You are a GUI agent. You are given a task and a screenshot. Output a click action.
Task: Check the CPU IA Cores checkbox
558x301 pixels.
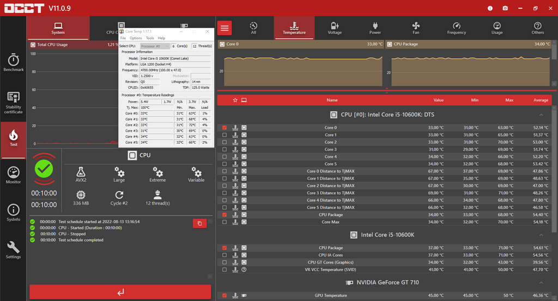(x=225, y=255)
